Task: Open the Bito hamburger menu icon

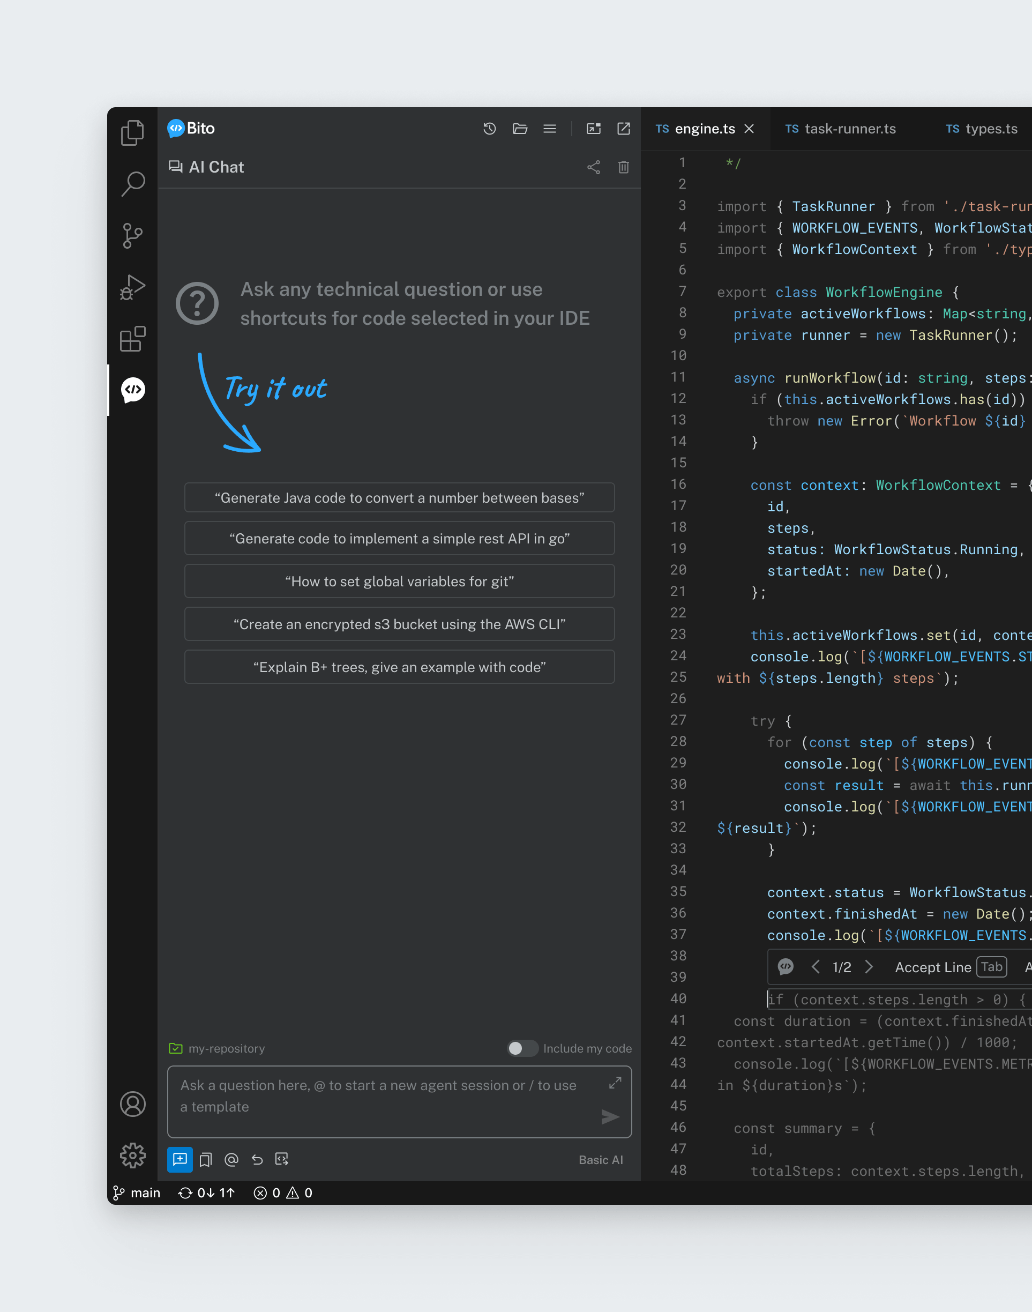Action: click(550, 129)
